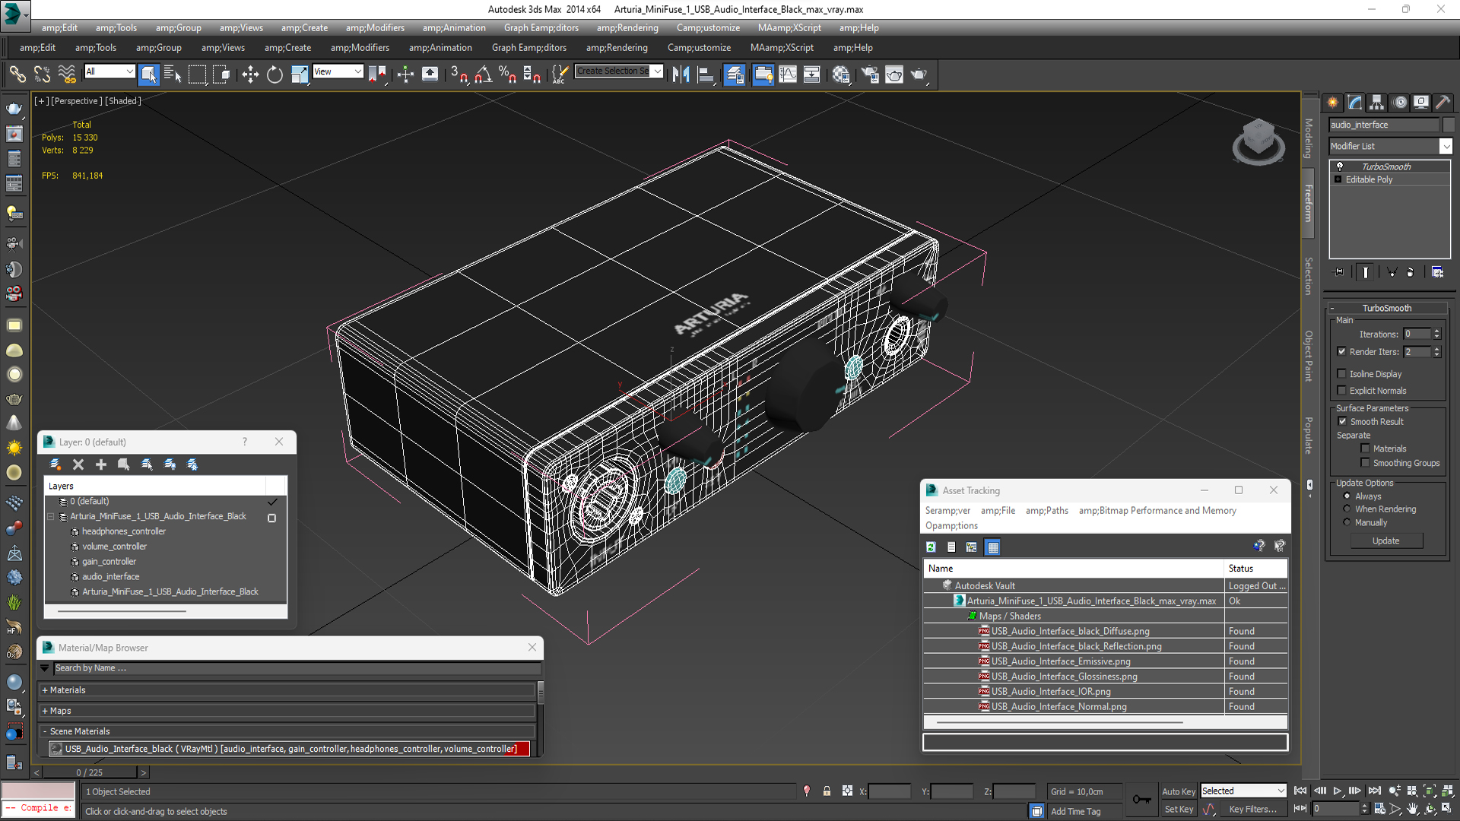Image resolution: width=1460 pixels, height=821 pixels.
Task: Select the Move tool in main toolbar
Action: click(250, 74)
